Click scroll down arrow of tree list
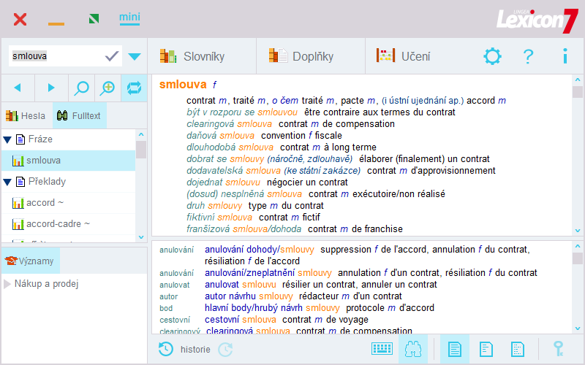 (141, 237)
